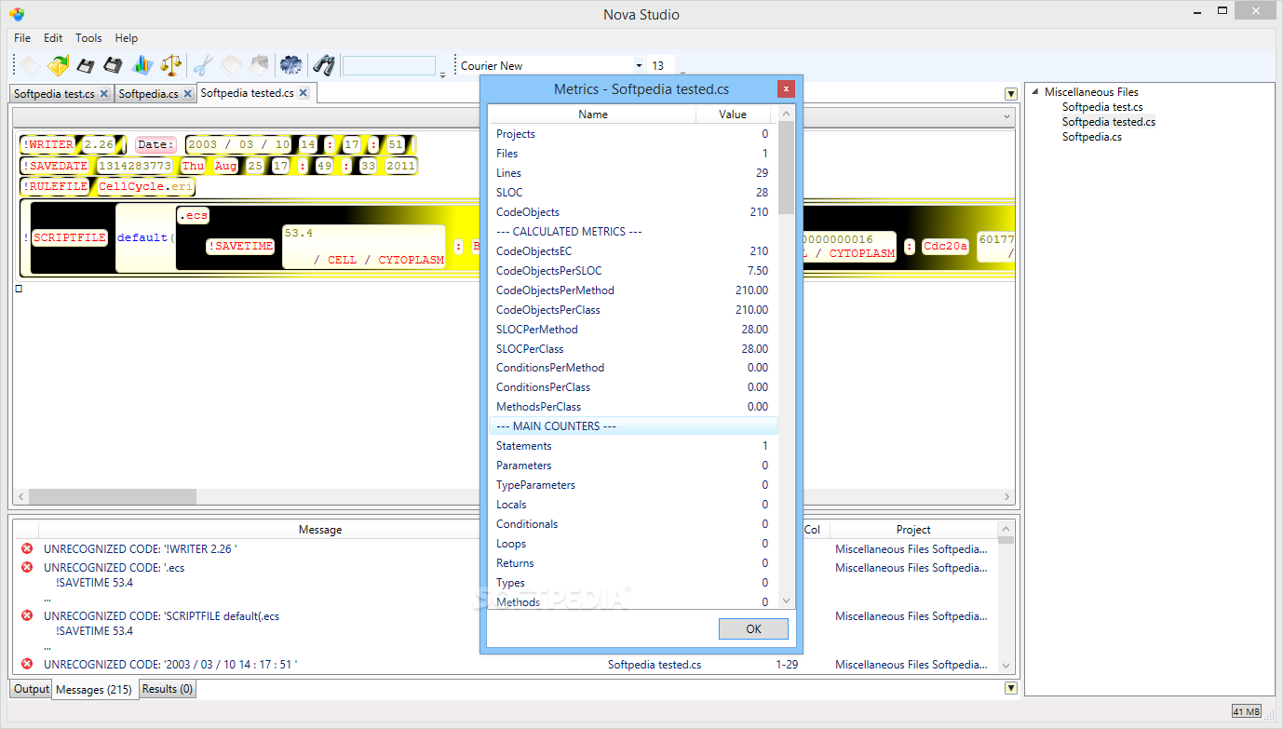Select the MethodsPerClass metric row

(633, 407)
